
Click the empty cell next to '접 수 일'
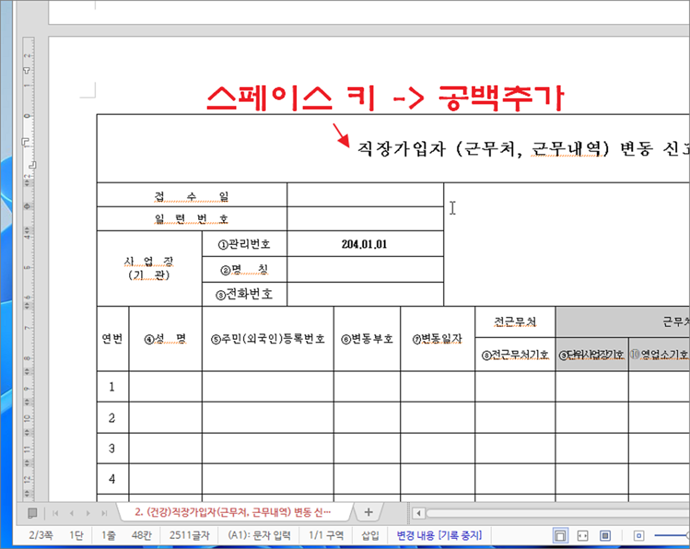point(365,195)
